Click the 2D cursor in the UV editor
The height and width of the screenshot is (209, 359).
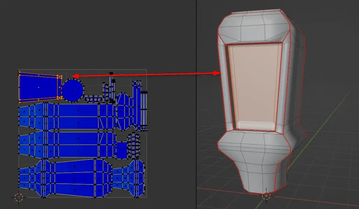point(19,197)
